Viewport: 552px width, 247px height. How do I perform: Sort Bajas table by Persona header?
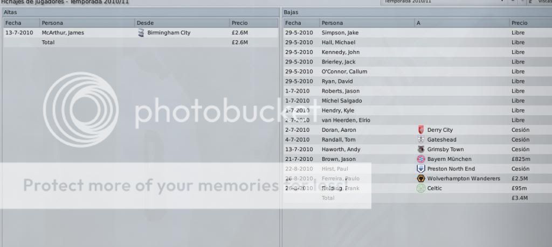[367, 23]
